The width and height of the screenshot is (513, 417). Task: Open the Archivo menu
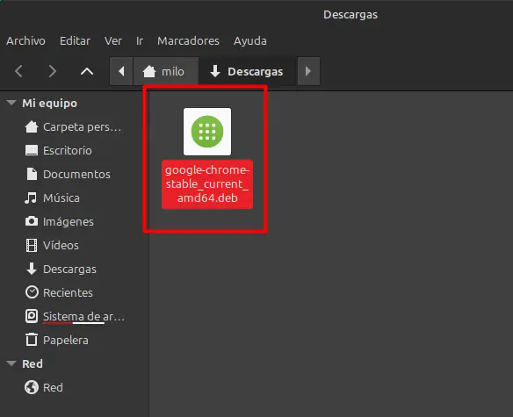pos(25,41)
